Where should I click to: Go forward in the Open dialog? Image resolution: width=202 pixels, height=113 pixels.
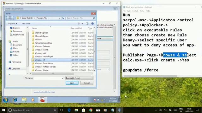click(12, 18)
